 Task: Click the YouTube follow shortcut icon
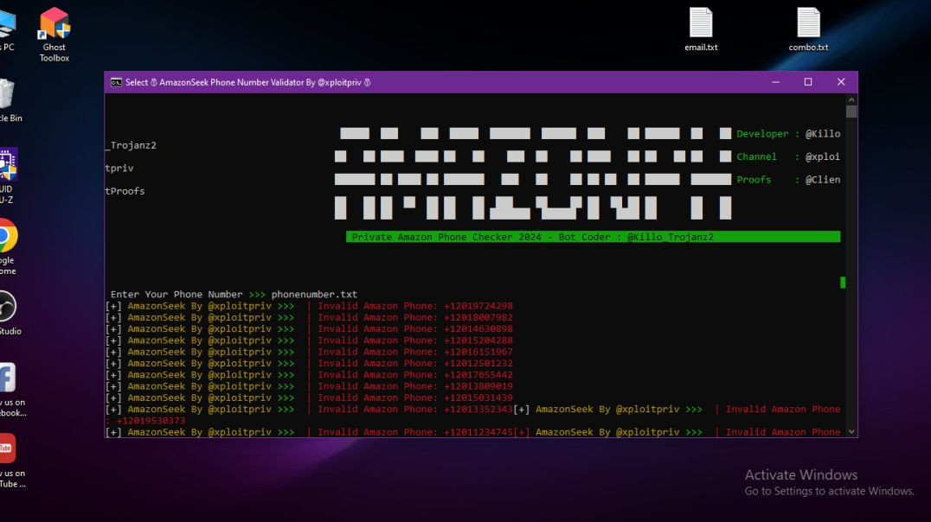(x=6, y=449)
